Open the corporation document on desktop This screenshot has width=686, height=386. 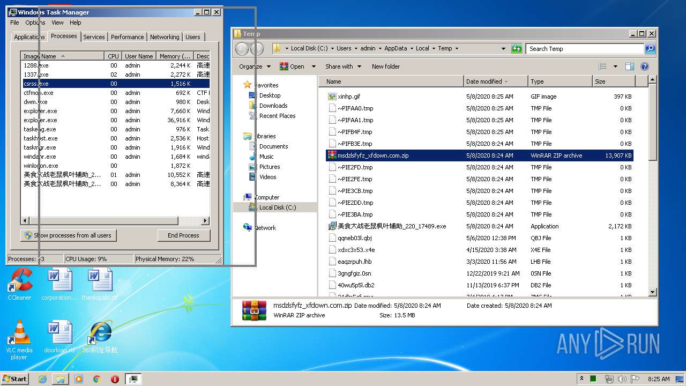[x=59, y=284]
